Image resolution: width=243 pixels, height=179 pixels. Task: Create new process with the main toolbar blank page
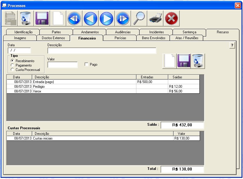58,19
